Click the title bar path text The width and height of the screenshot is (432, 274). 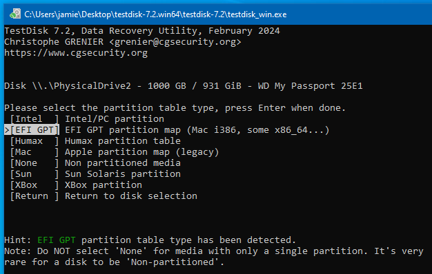(155, 14)
